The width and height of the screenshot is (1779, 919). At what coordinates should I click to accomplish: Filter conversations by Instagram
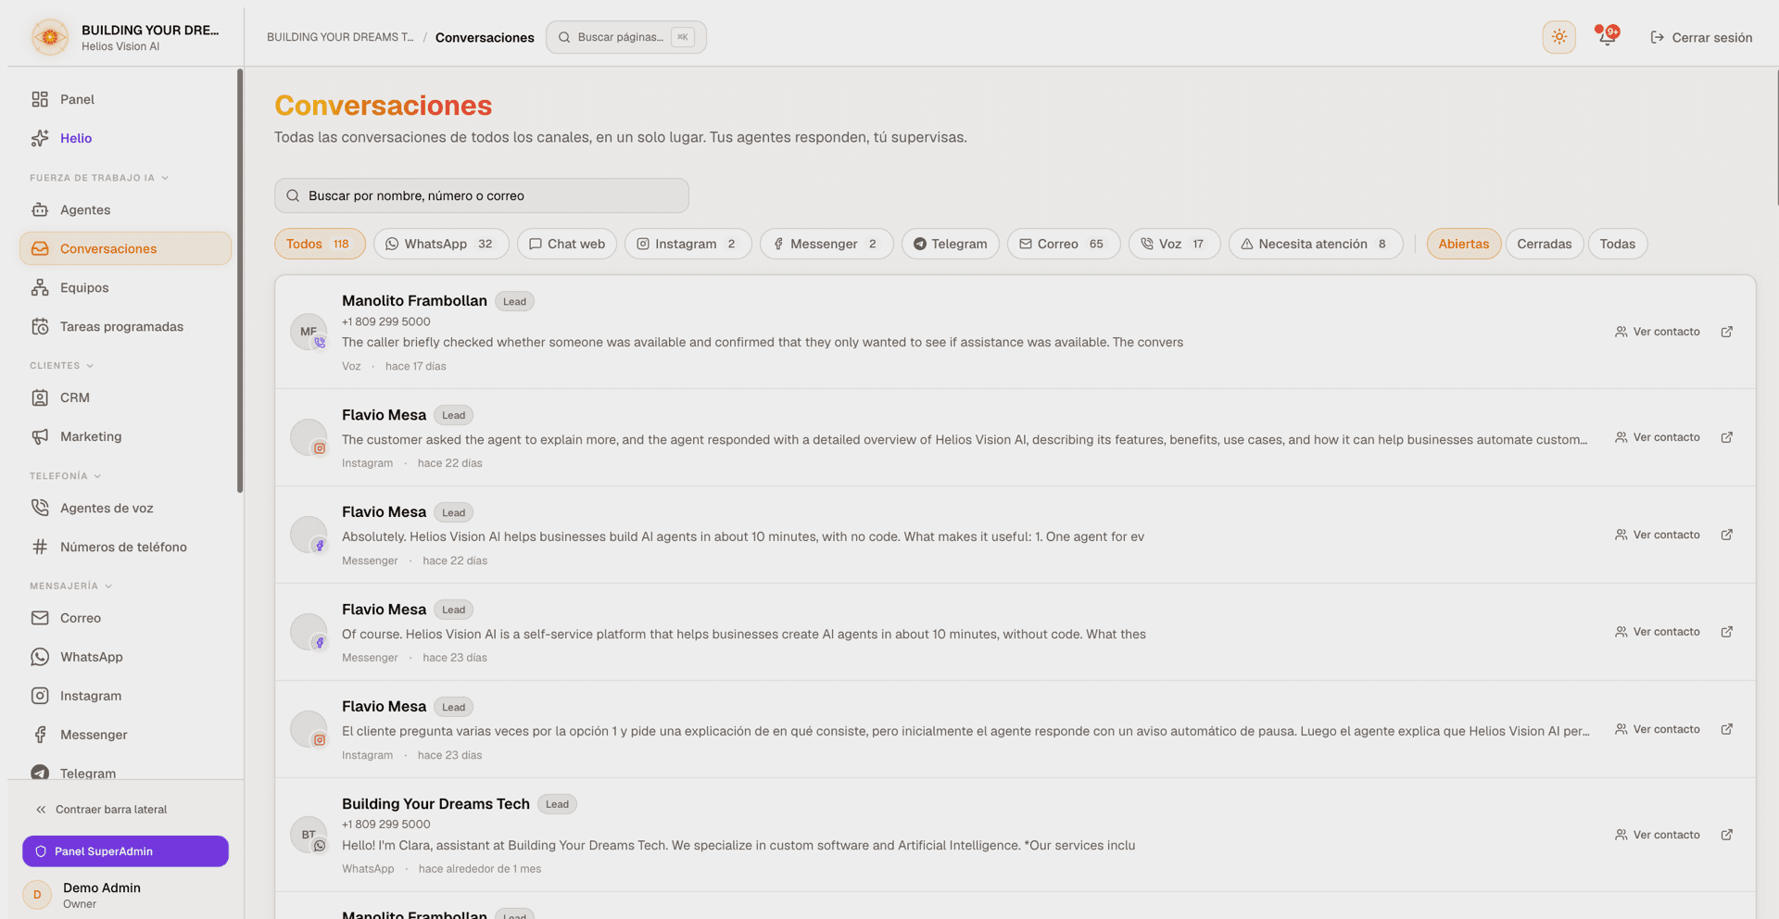[x=688, y=244]
